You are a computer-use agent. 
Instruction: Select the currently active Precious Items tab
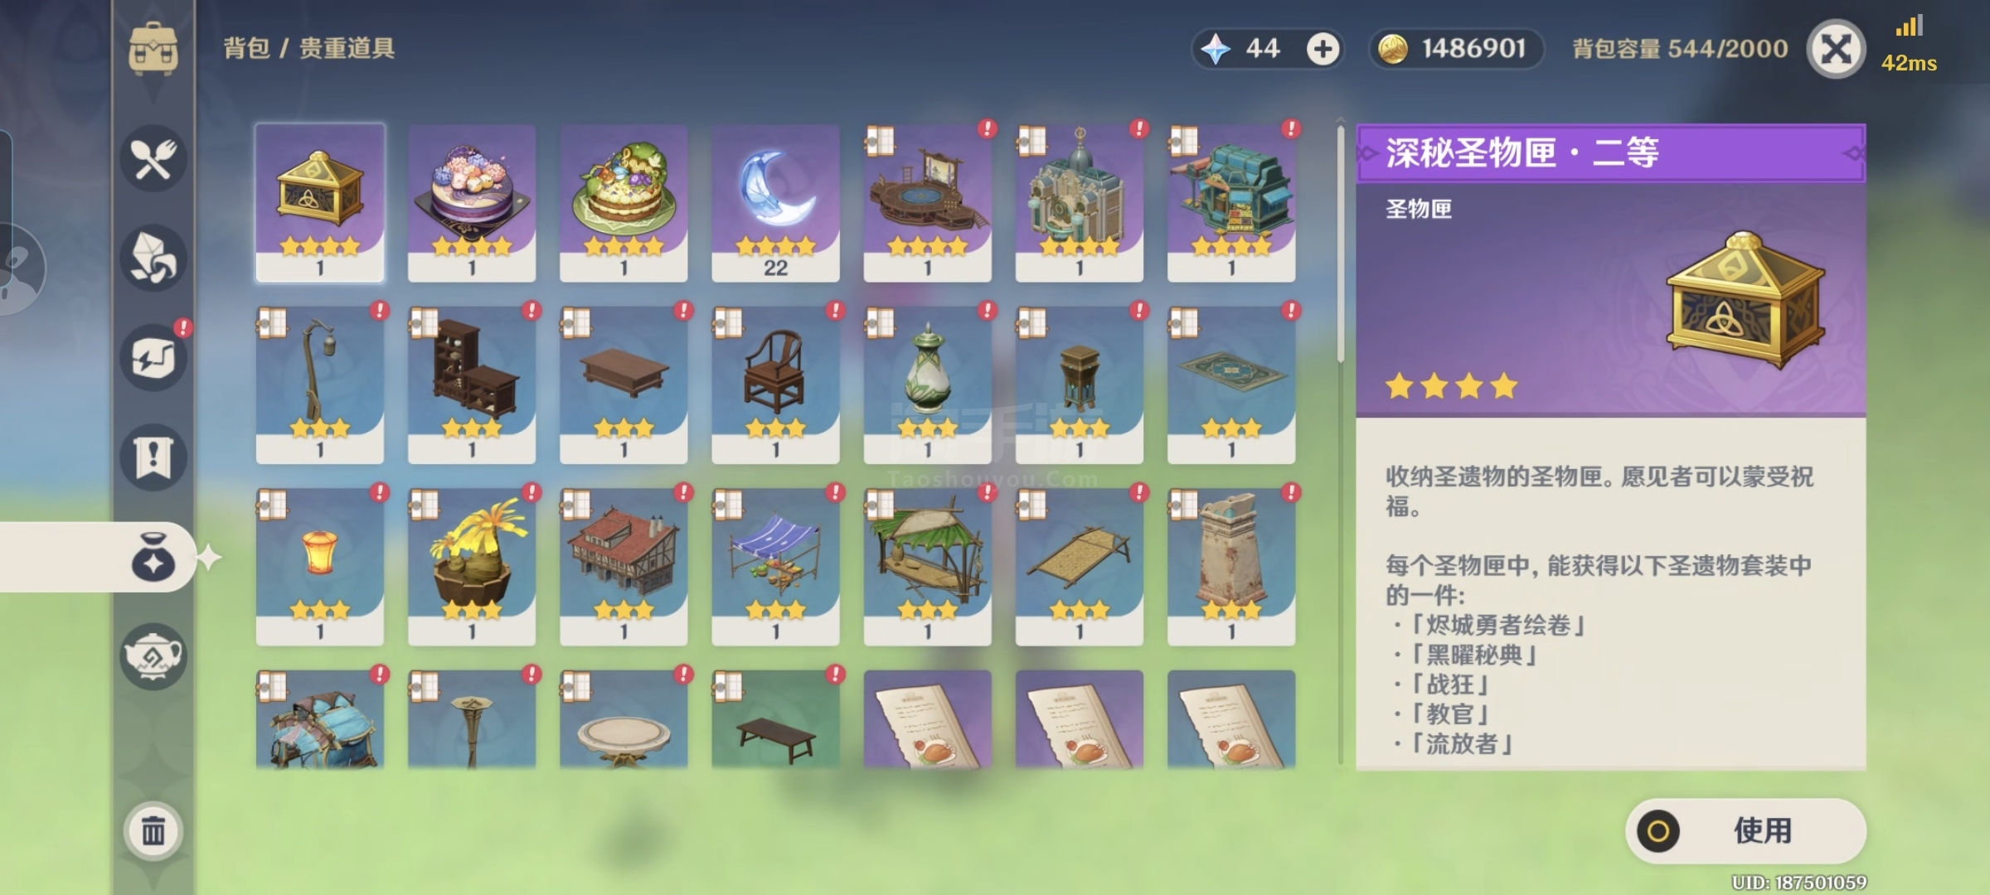tap(153, 557)
